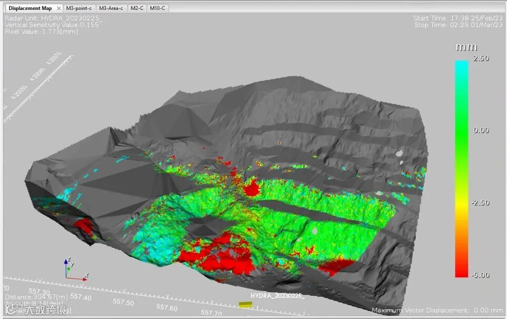This screenshot has width=507, height=319.
Task: Select the M2-C tab
Action: (x=137, y=8)
